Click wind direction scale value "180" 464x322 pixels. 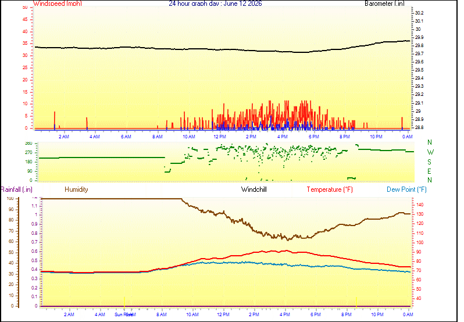tap(28, 162)
